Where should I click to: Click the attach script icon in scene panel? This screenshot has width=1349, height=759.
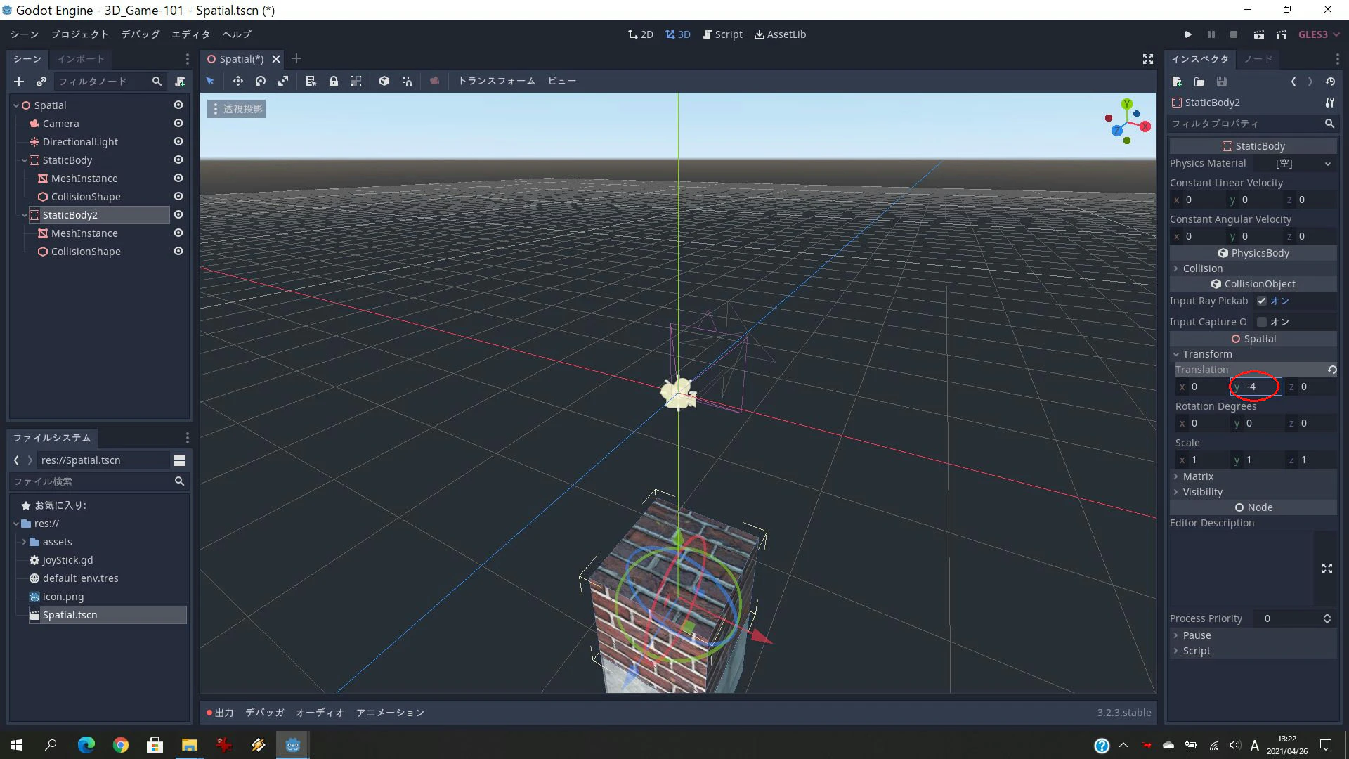[180, 82]
